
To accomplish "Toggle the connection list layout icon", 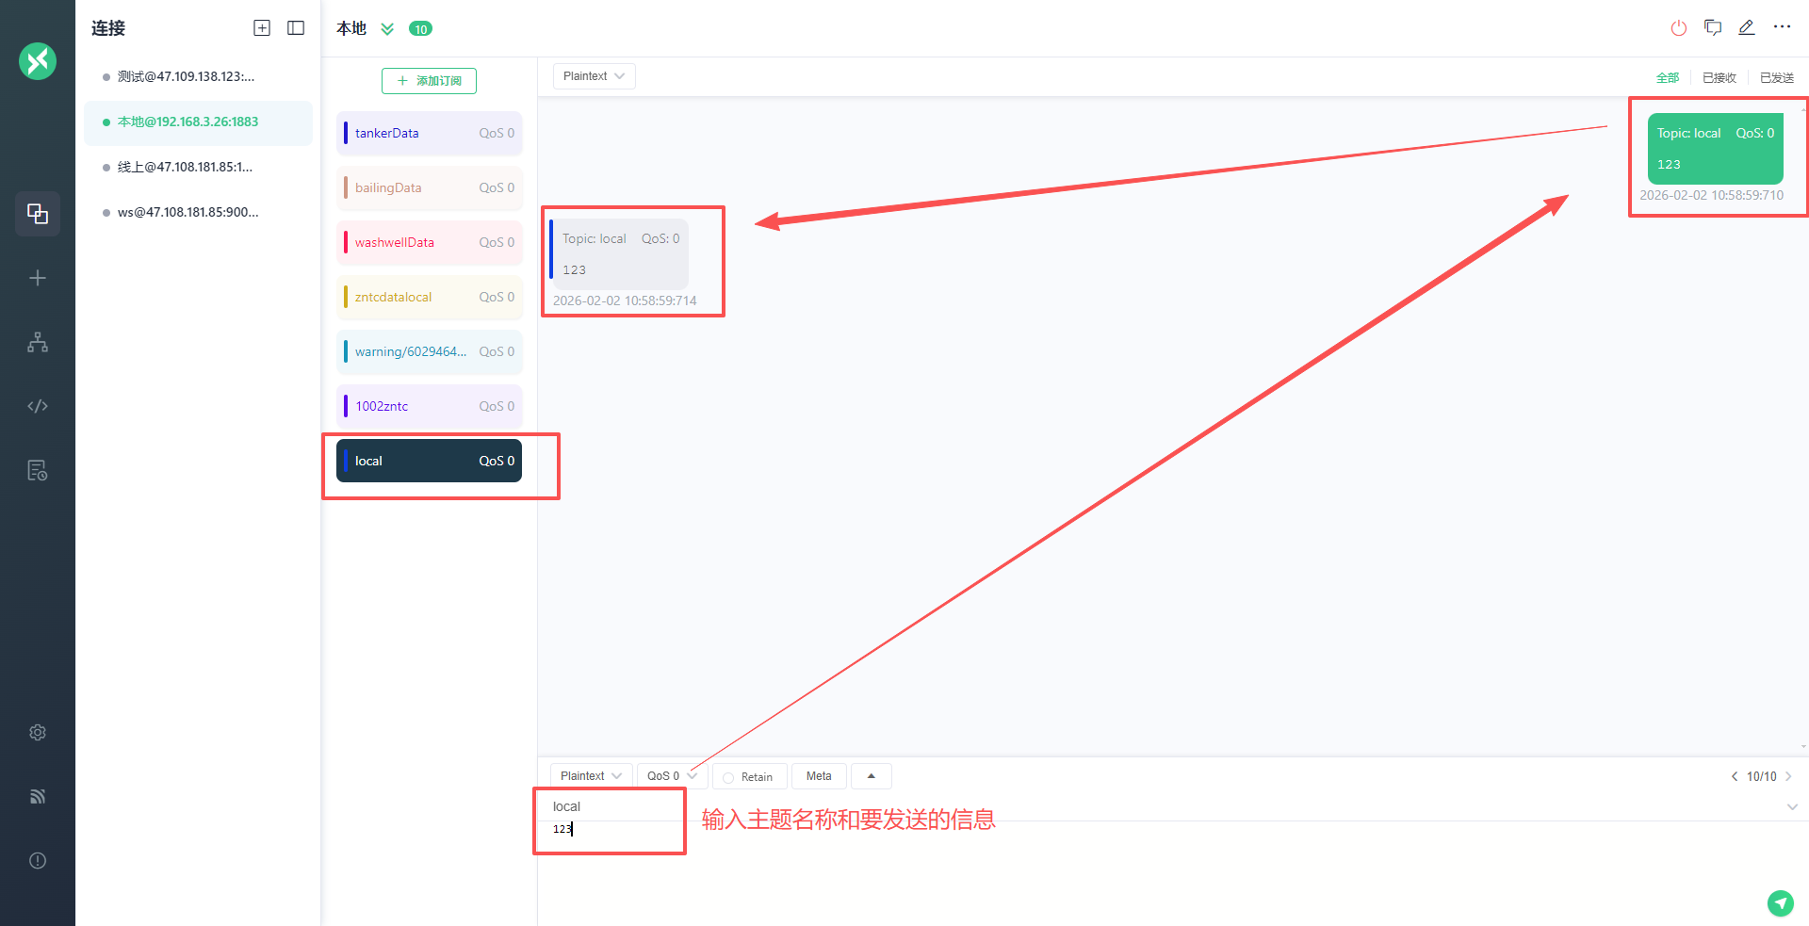I will tap(296, 28).
